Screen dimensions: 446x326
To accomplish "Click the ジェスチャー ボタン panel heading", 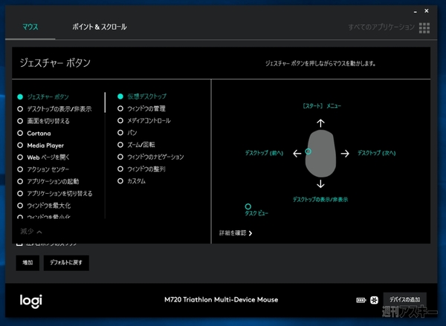I will [55, 63].
